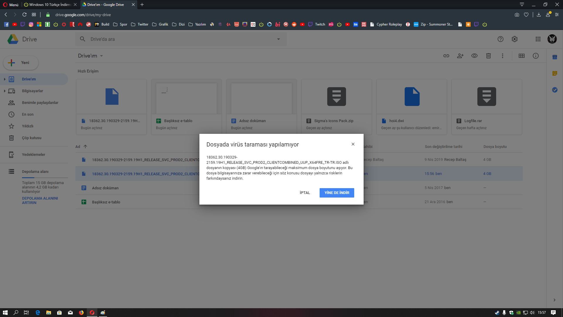The height and width of the screenshot is (317, 563).
Task: Click 'İPTAL' cancel button
Action: 305,192
